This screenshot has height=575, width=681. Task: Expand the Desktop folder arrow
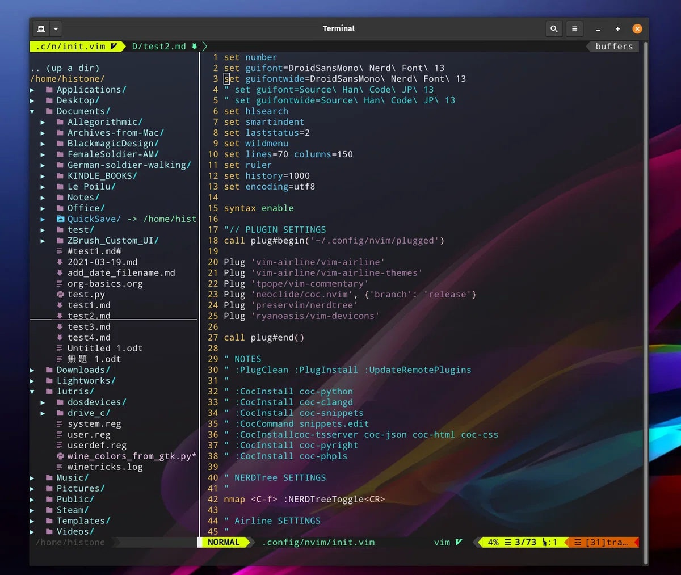pyautogui.click(x=32, y=100)
